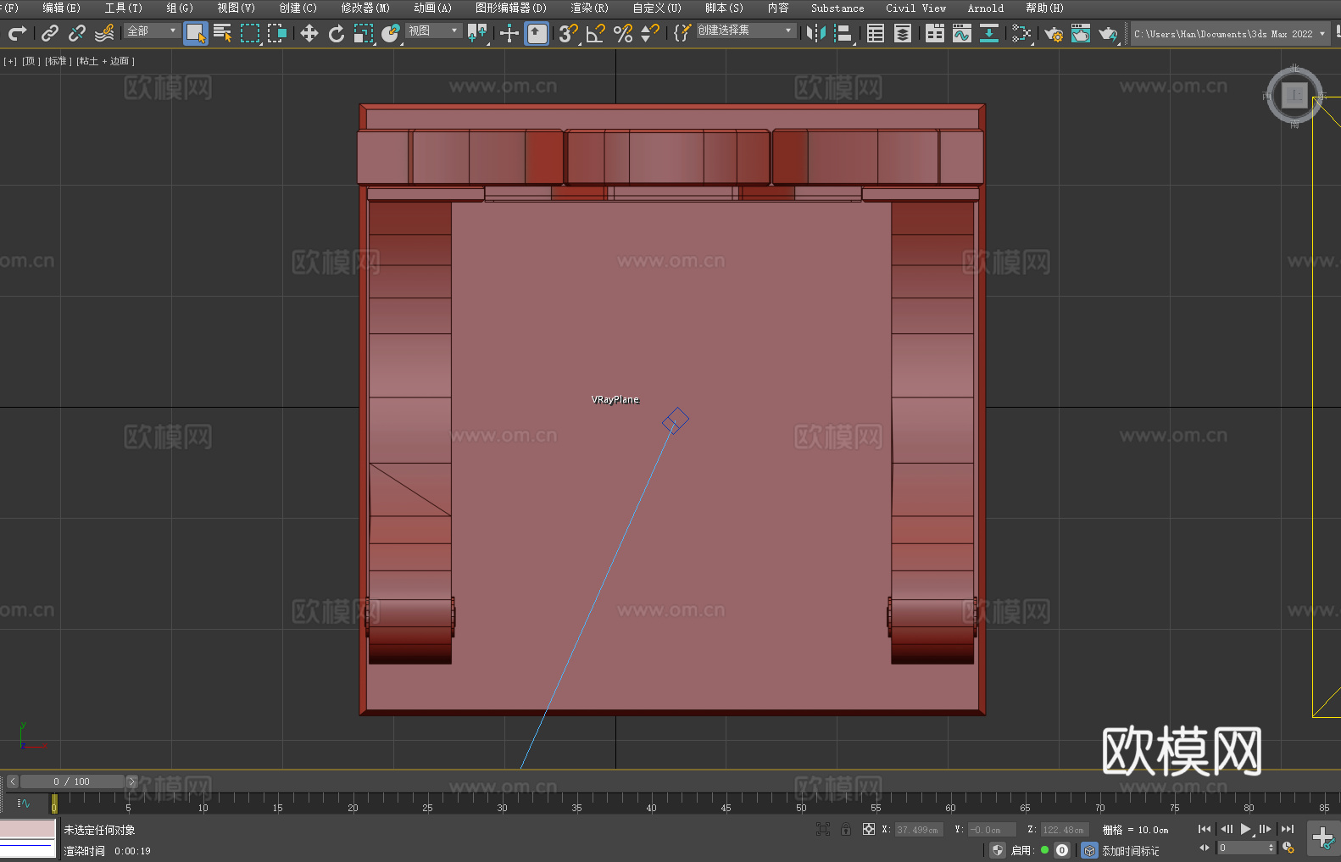Select the Link objects tool
The width and height of the screenshot is (1341, 862).
[x=50, y=33]
